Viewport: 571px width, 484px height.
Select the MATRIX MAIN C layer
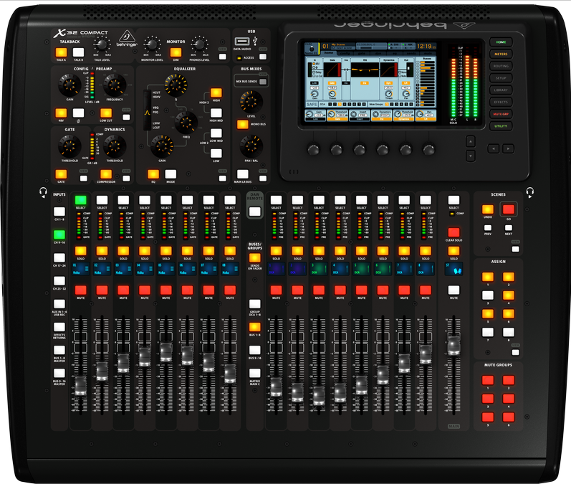[254, 373]
